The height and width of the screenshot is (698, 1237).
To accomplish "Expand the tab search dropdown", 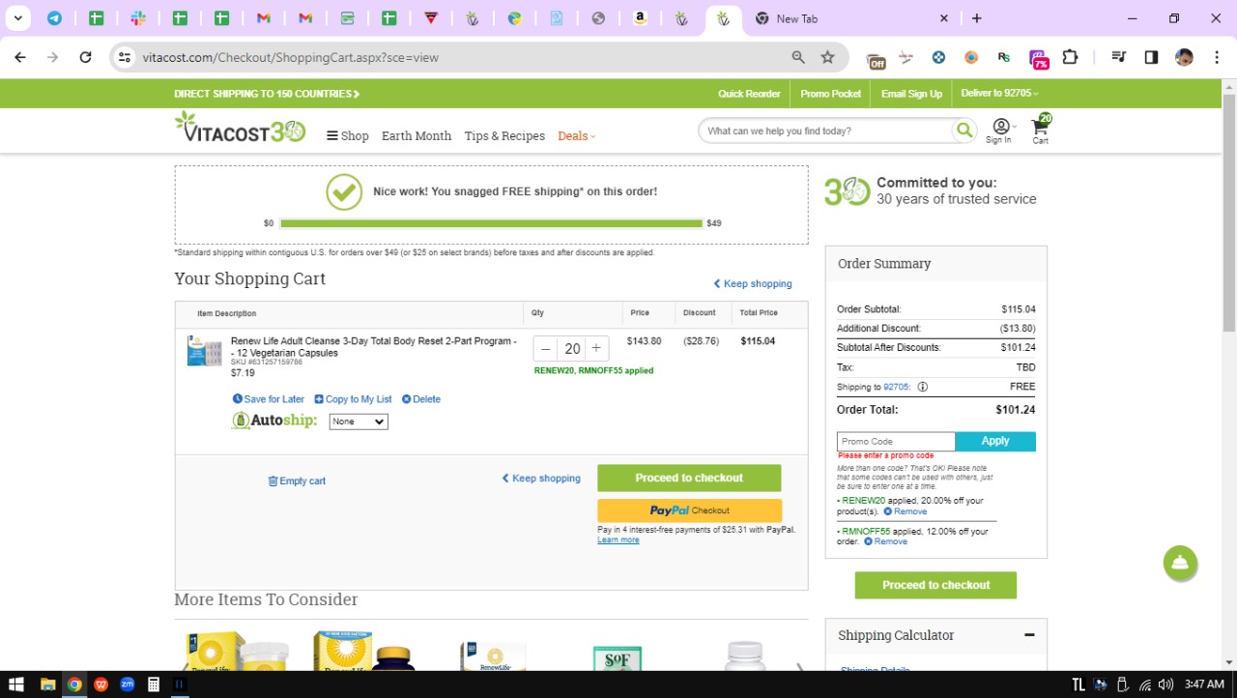I will [17, 18].
